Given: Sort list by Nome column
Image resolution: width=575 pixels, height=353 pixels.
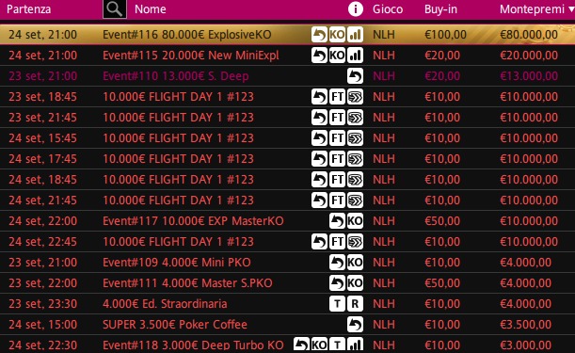Looking at the screenshot, I should (x=151, y=9).
